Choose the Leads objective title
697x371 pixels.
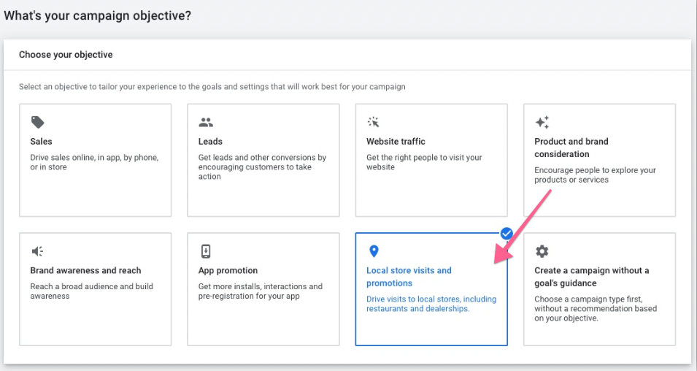210,142
